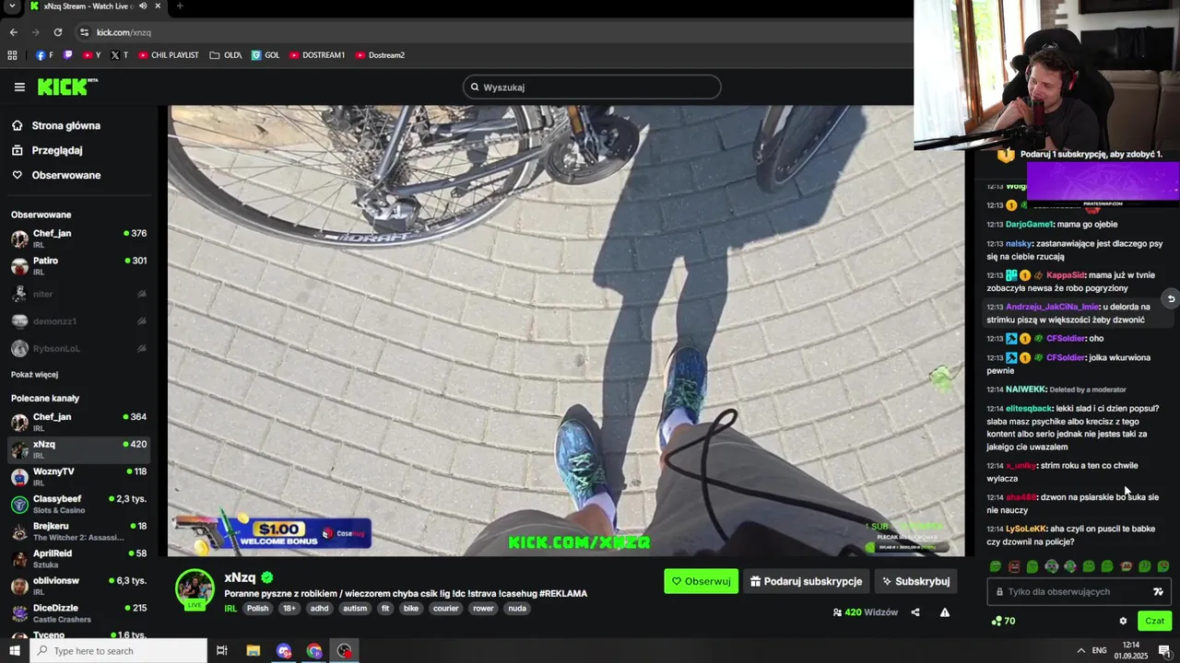1180x663 pixels.
Task: Open offline channel niter
Action: [x=79, y=294]
